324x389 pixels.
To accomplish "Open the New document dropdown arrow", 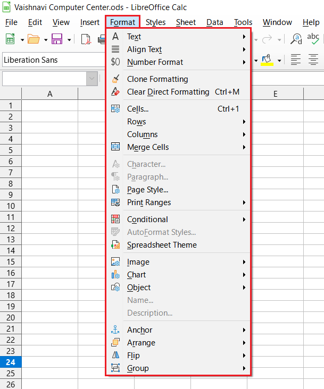I will (22, 40).
